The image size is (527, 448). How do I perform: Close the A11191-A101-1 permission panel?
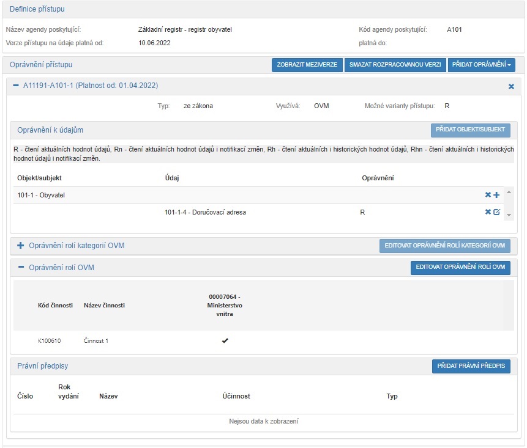tap(511, 87)
